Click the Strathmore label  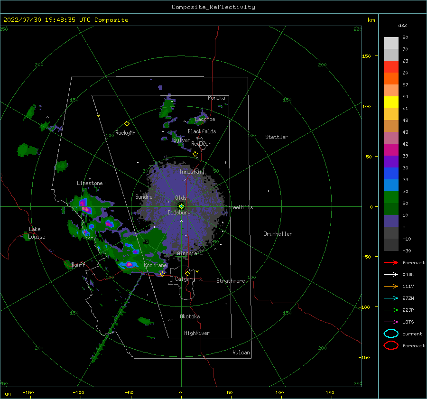click(x=231, y=281)
